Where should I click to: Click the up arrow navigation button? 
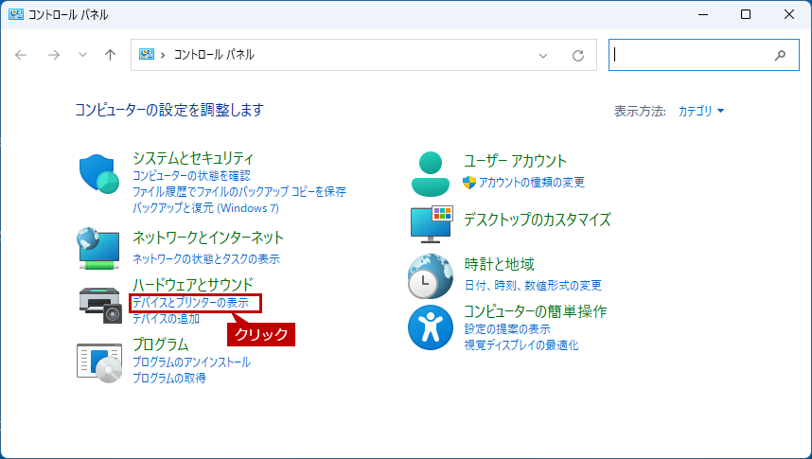[110, 55]
